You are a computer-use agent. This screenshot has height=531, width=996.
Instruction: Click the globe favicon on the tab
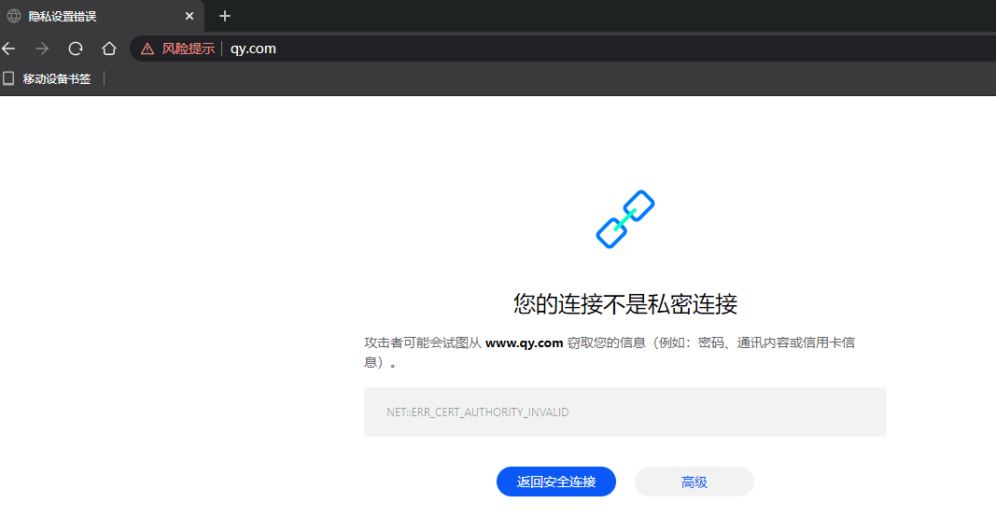pyautogui.click(x=14, y=16)
